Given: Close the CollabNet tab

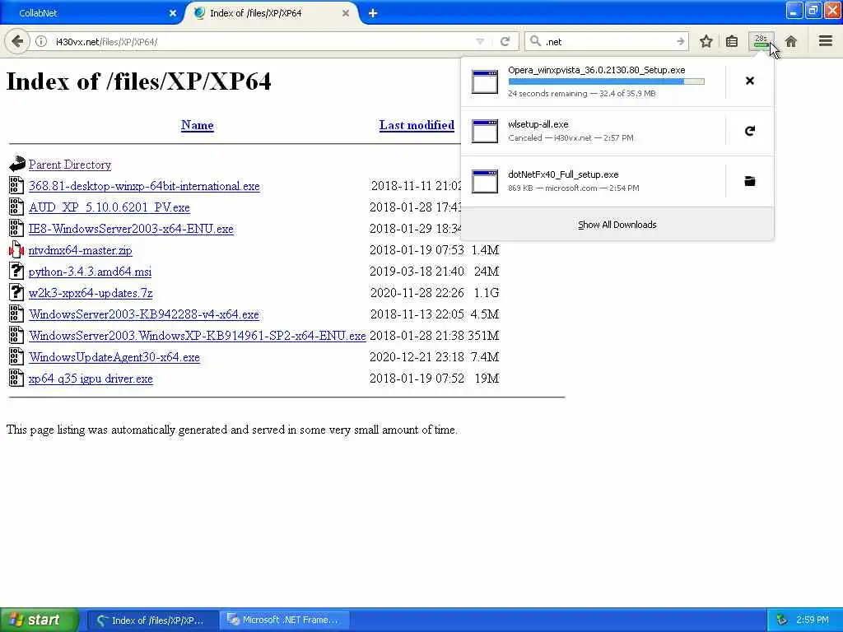Looking at the screenshot, I should coord(173,13).
